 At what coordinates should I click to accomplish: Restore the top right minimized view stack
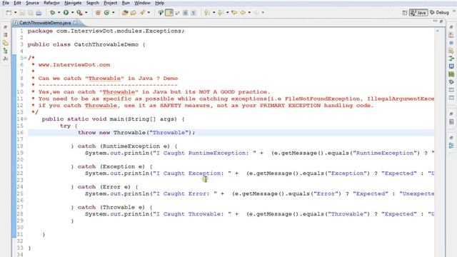click(x=451, y=27)
